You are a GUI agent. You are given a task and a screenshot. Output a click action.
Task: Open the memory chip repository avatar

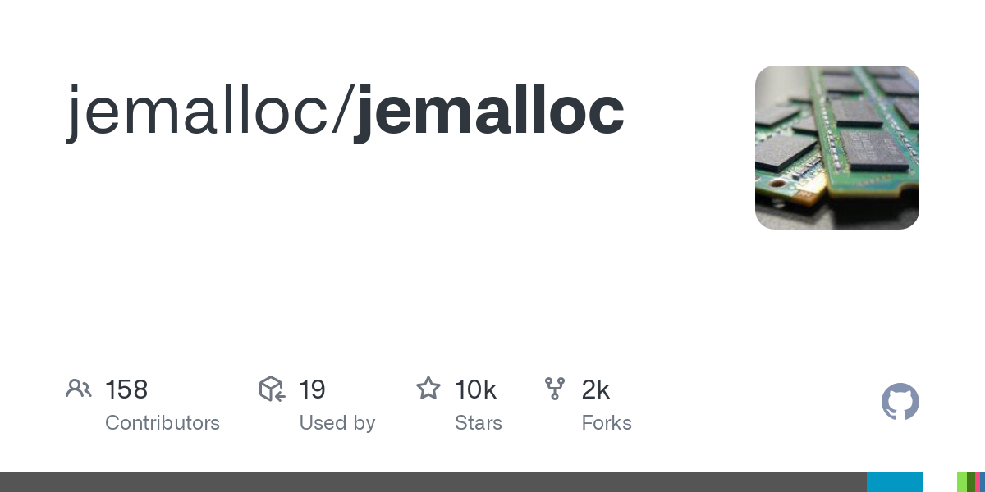836,148
